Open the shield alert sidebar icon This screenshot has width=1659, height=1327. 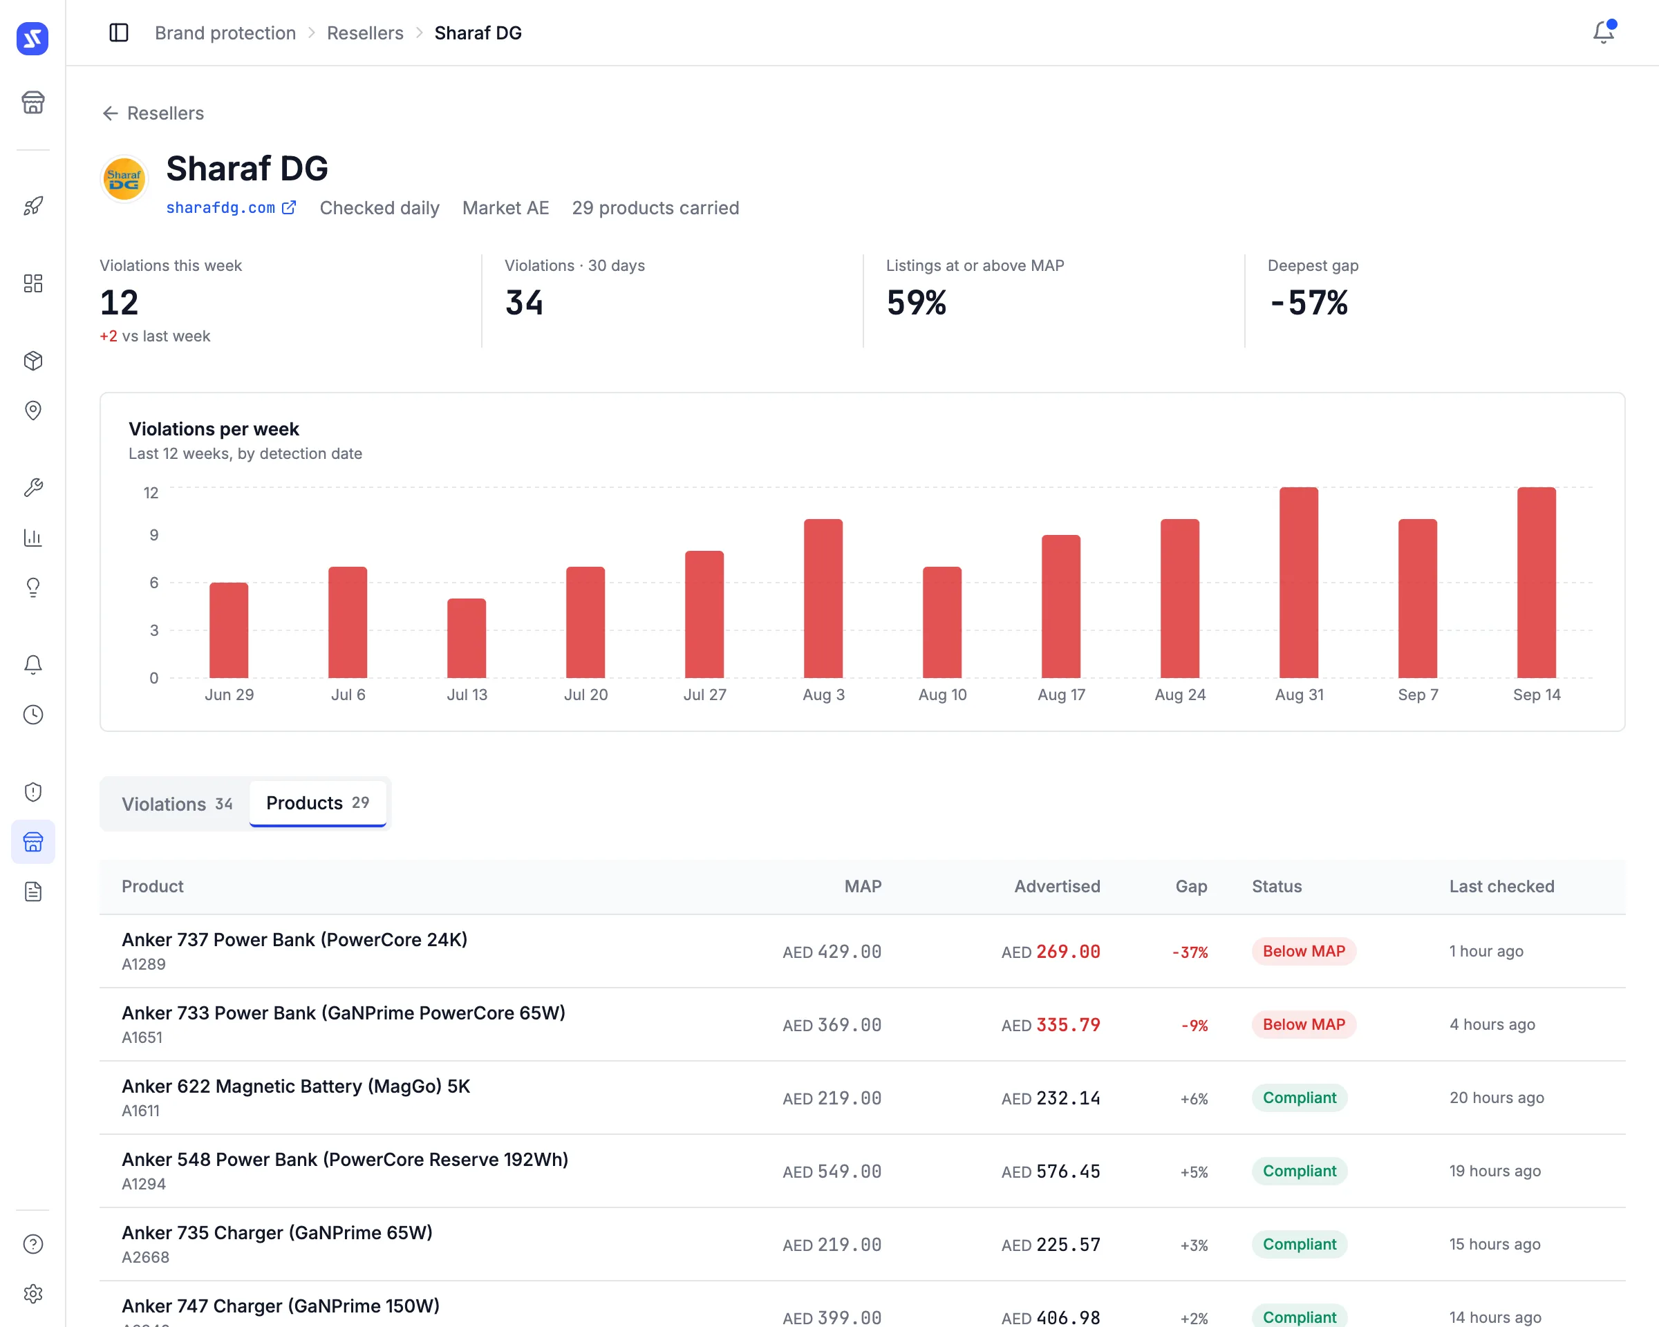[x=32, y=792]
